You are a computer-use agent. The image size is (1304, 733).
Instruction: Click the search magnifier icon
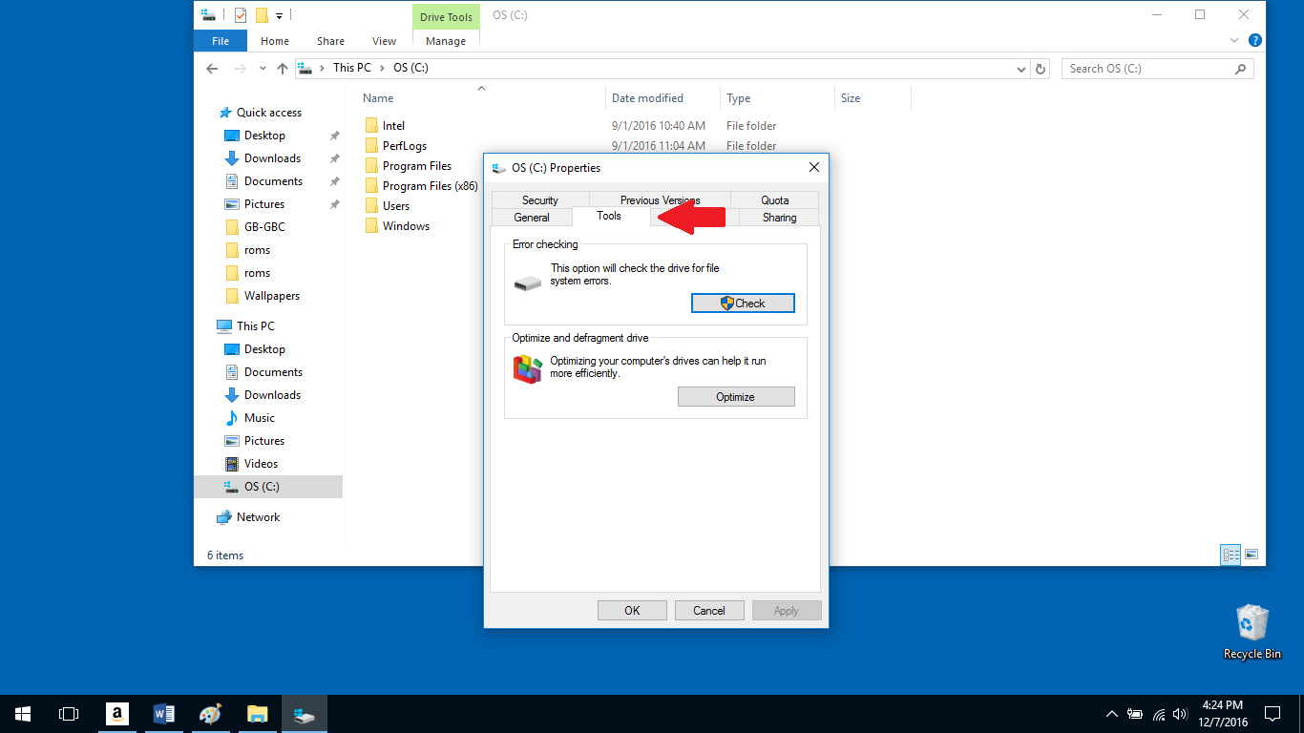coord(1240,69)
